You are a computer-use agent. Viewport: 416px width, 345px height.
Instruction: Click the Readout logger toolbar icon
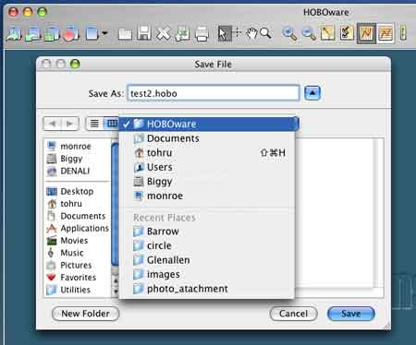[33, 33]
